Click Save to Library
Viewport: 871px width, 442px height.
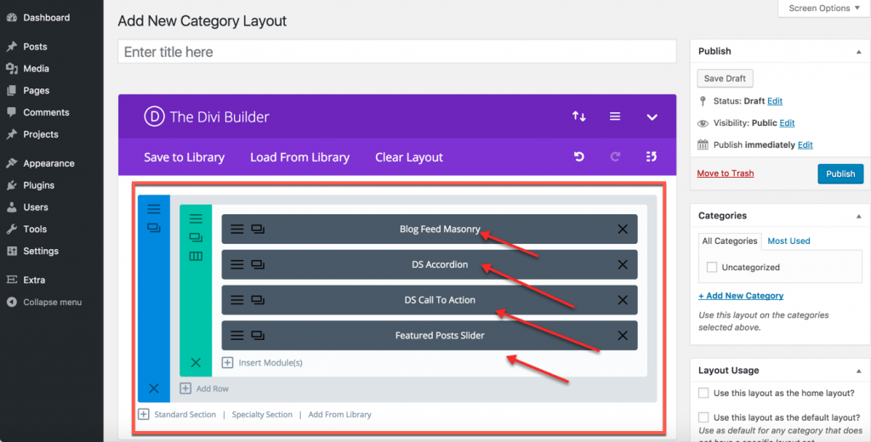(x=185, y=157)
